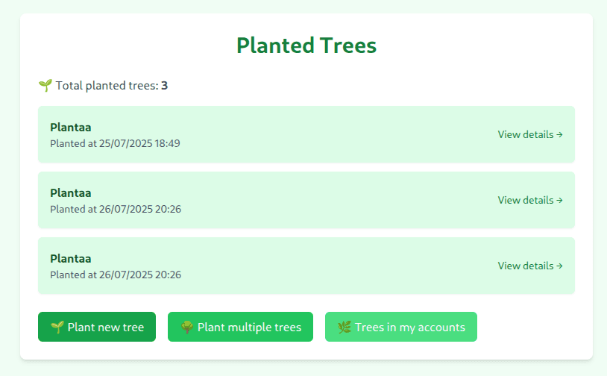607x376 pixels.
Task: Click the total planted trees count 3
Action: 164,86
